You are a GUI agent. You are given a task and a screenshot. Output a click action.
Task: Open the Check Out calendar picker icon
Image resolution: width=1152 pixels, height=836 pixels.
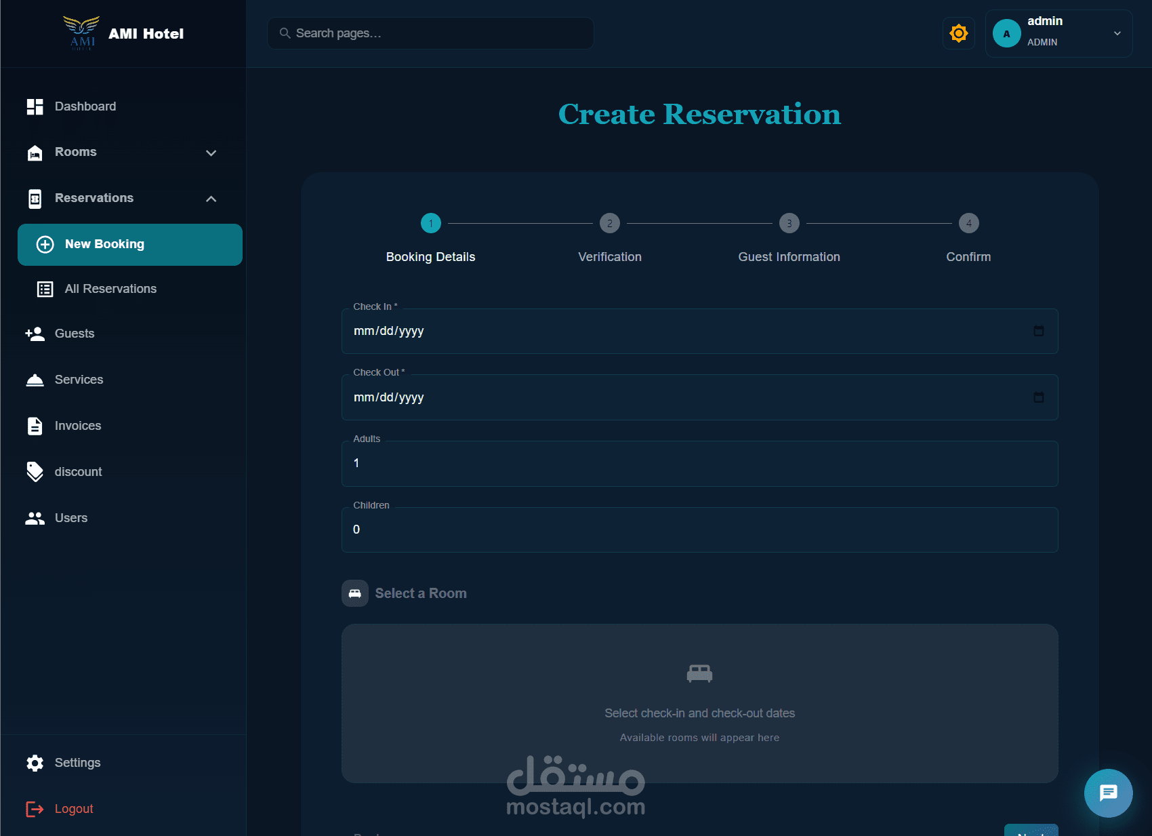1038,397
